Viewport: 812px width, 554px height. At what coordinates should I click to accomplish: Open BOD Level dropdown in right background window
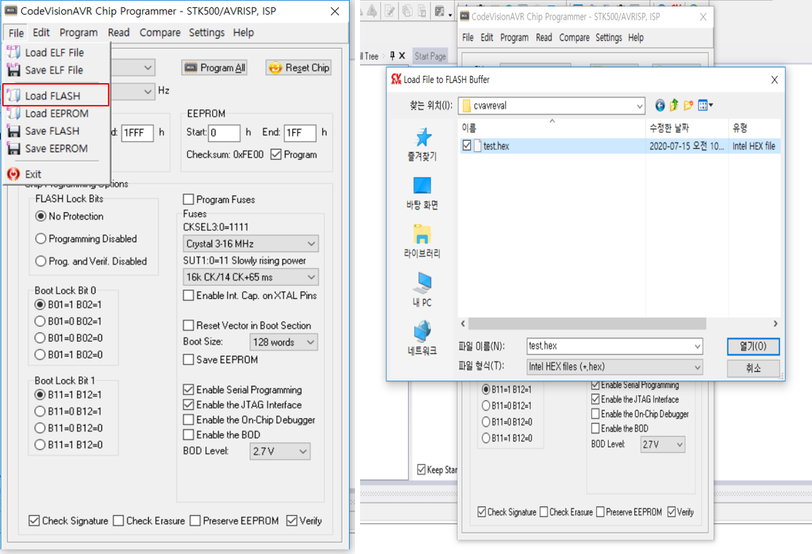pos(663,444)
